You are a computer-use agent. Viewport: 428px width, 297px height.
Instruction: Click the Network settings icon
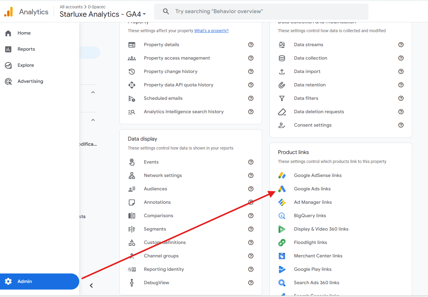[x=132, y=175]
